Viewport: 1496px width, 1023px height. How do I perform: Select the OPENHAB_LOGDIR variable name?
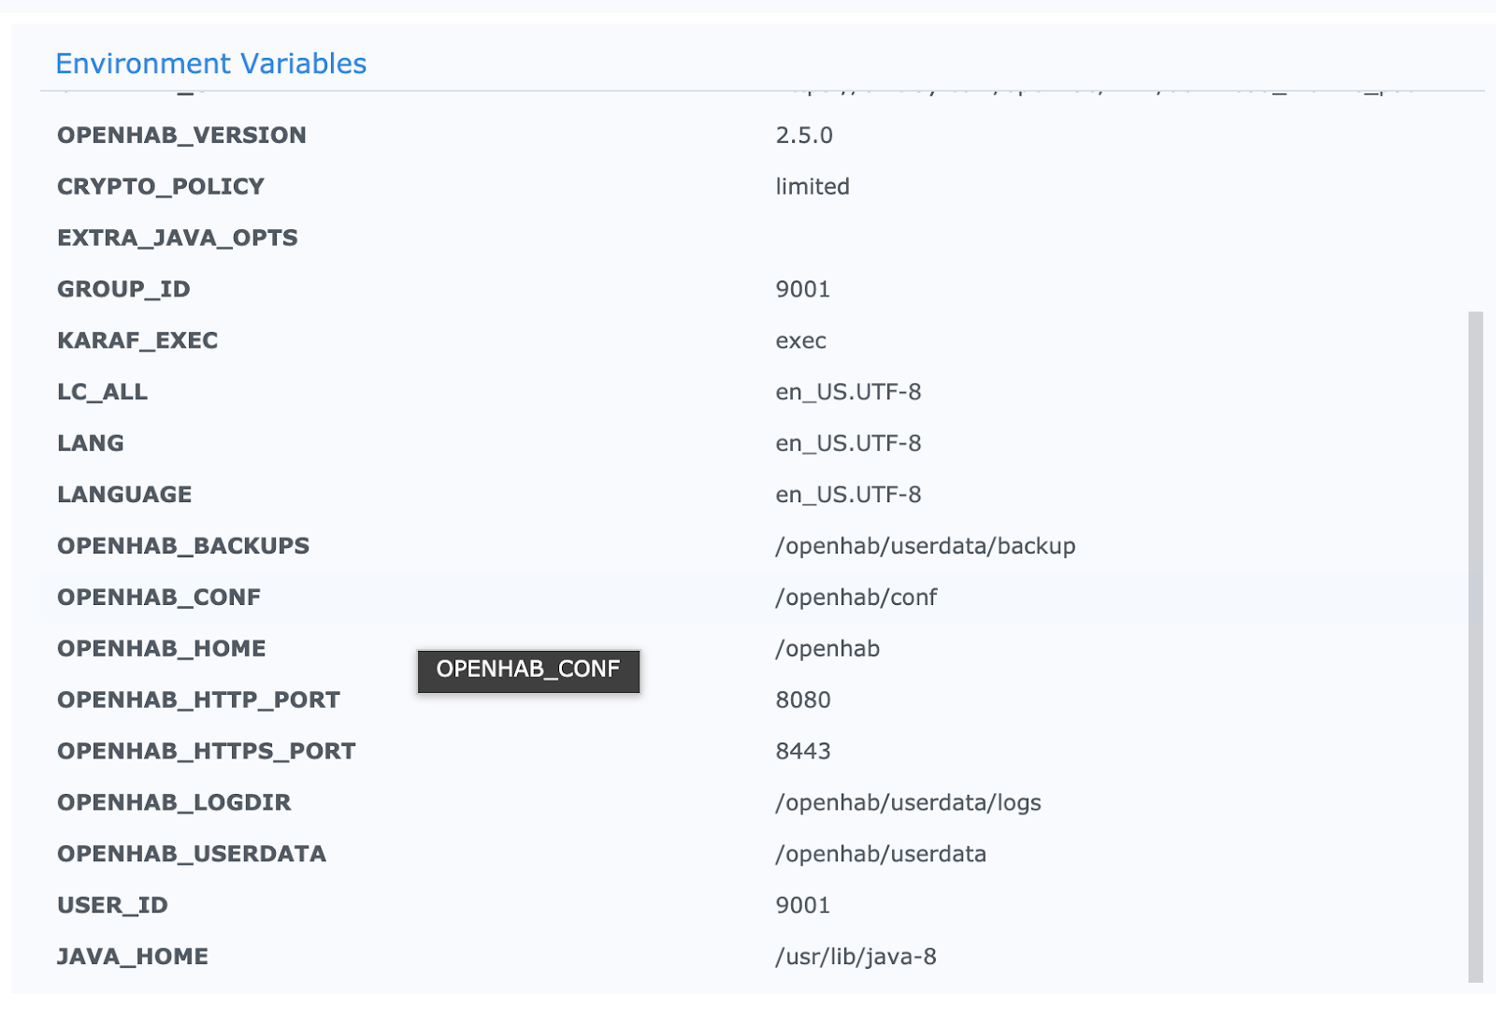pos(174,804)
